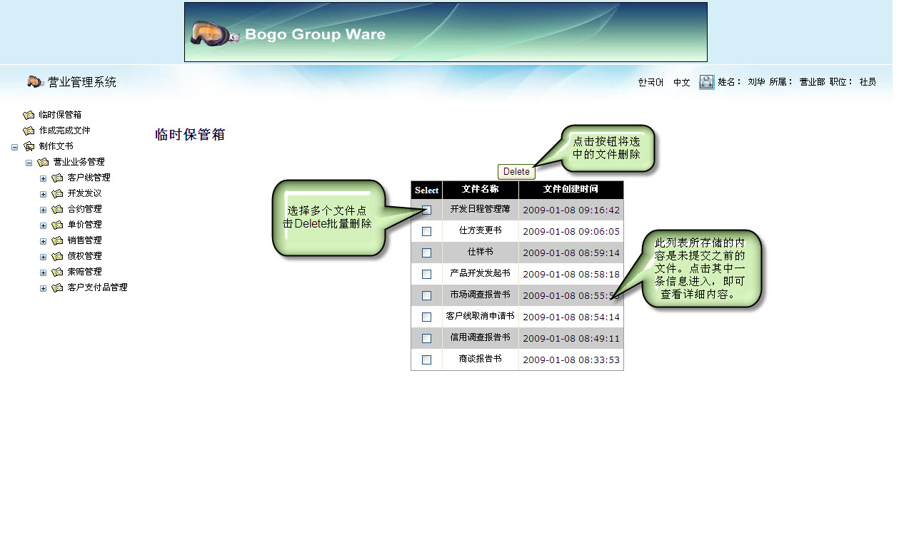The width and height of the screenshot is (899, 535).
Task: Expand the 开发发议 tree node
Action: click(44, 194)
